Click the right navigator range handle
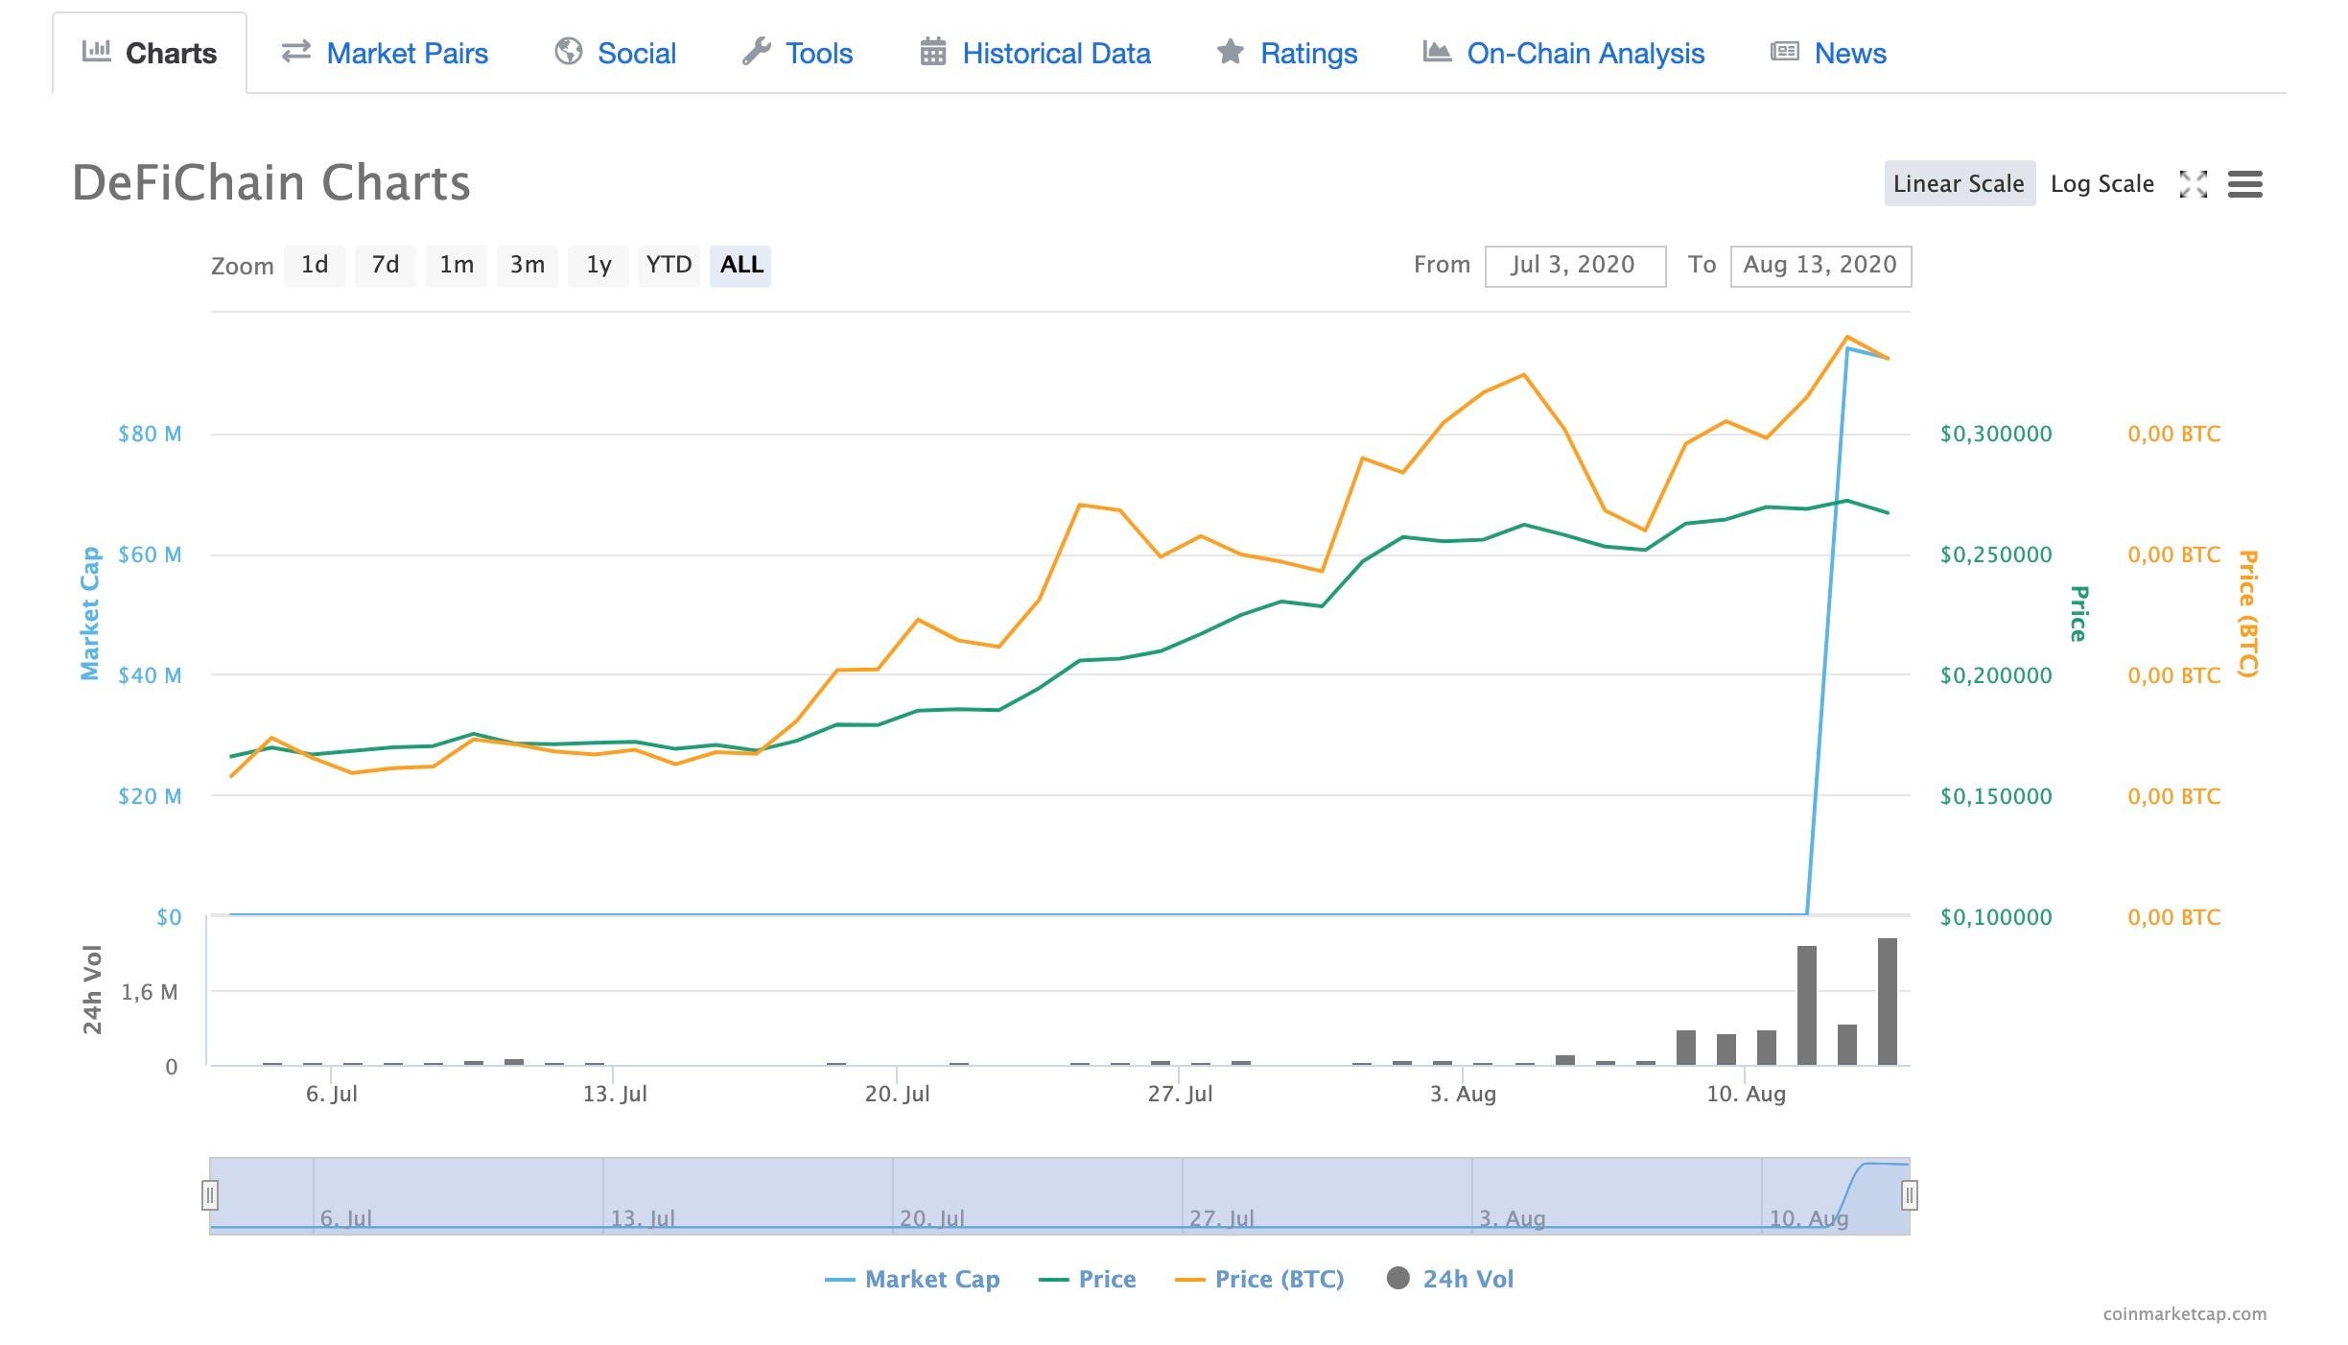The width and height of the screenshot is (2348, 1345). (x=1910, y=1195)
